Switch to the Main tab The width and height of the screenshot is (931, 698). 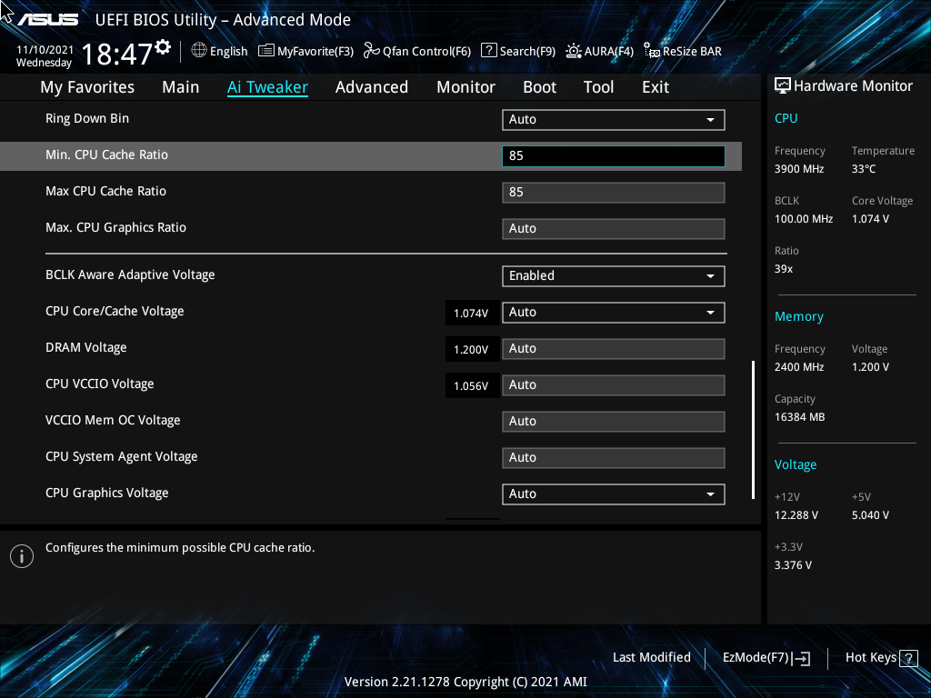[181, 87]
